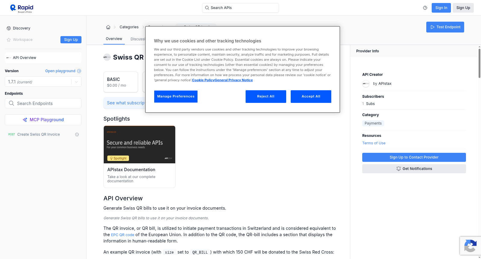Viewport: 481px width, 259px height.
Task: Open the Discovery compass icon
Action: pyautogui.click(x=9, y=28)
